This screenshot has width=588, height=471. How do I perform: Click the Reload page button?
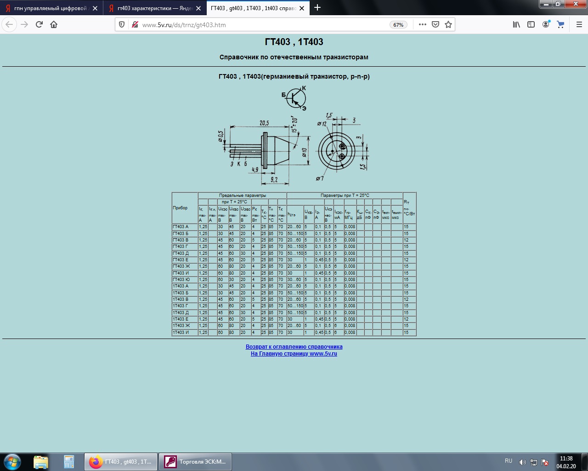[39, 24]
